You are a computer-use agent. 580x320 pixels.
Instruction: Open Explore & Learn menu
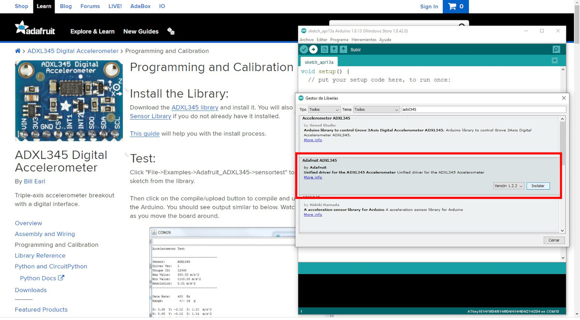coord(92,31)
